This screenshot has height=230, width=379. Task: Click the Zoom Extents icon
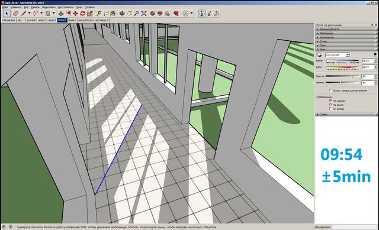pos(144,14)
